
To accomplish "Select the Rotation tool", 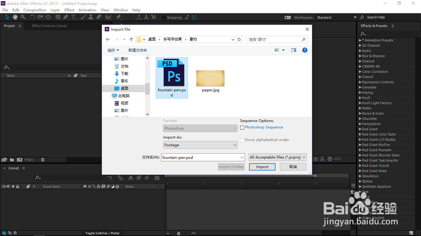I will coord(32,17).
